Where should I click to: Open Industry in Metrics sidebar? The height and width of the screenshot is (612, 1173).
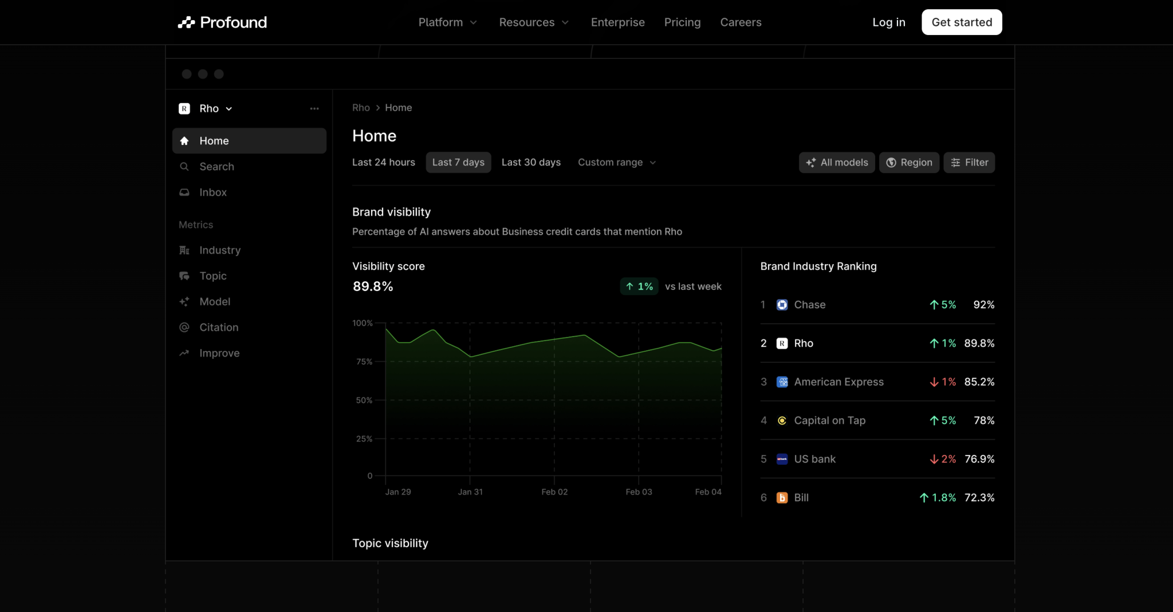pos(249,250)
